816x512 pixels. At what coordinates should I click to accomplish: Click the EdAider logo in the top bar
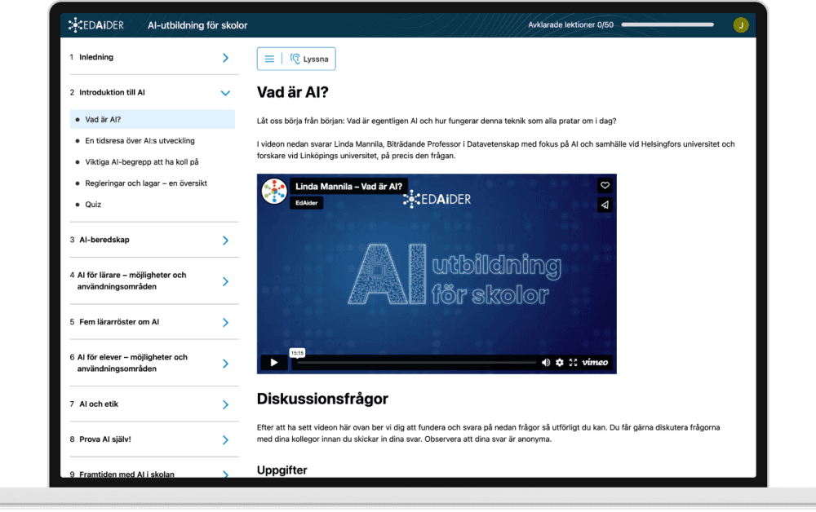(95, 24)
